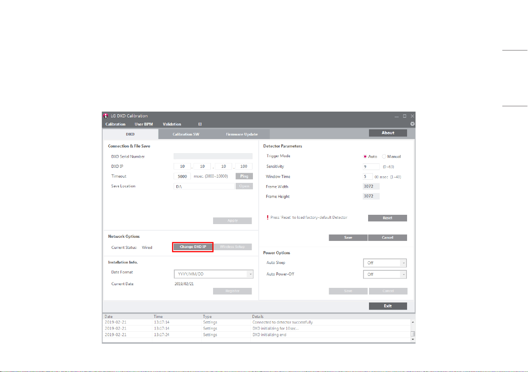Click the red exclamation warning icon
528x372 pixels.
(268, 217)
